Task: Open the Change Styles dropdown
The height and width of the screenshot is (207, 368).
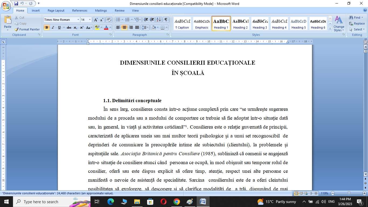Action: click(339, 24)
